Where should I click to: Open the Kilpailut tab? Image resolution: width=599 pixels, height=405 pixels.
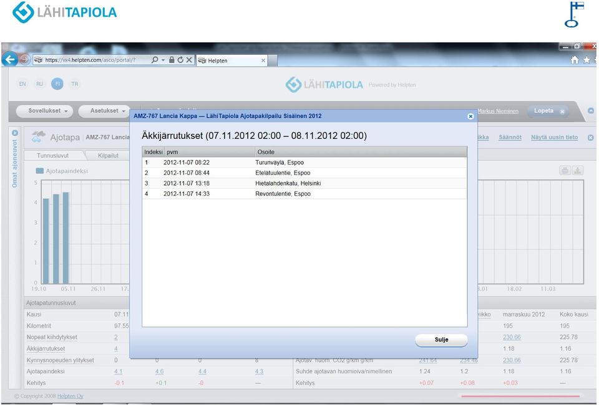108,156
